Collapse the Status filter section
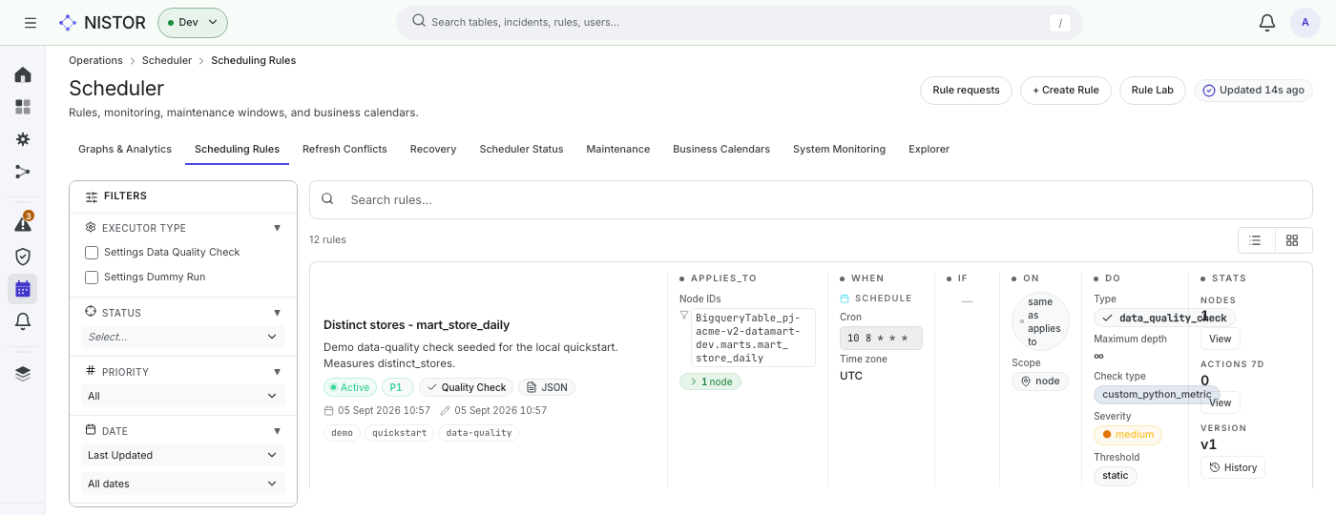The height and width of the screenshot is (515, 1336). point(278,313)
